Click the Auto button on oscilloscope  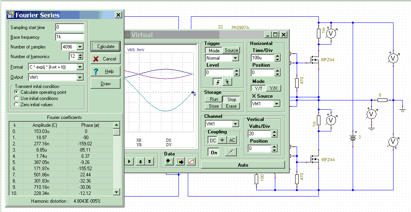click(x=243, y=165)
